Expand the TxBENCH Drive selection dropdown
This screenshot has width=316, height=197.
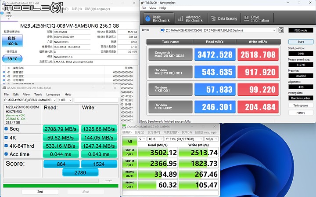(x=274, y=30)
